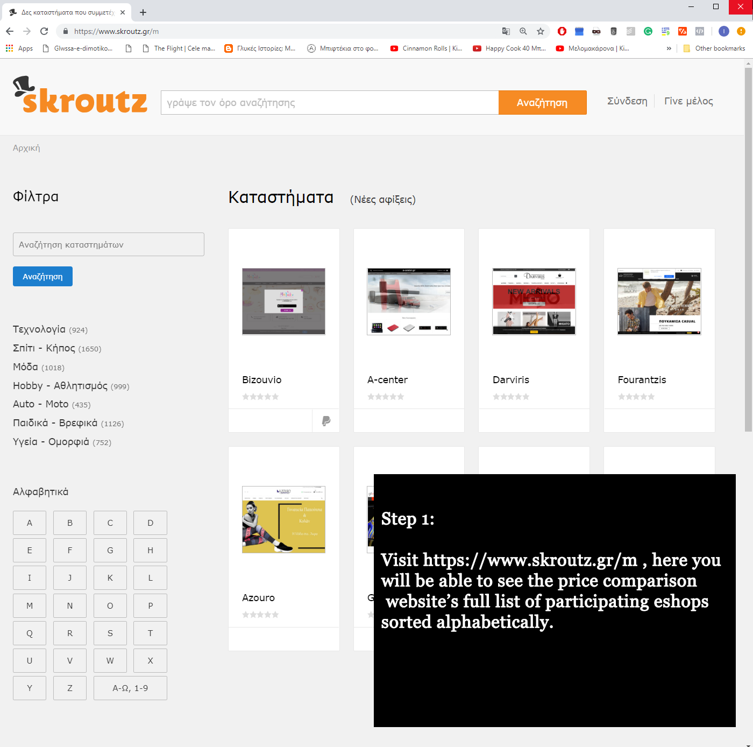Open the Apps bookmarks shortcut
This screenshot has height=747, width=753.
(x=19, y=48)
